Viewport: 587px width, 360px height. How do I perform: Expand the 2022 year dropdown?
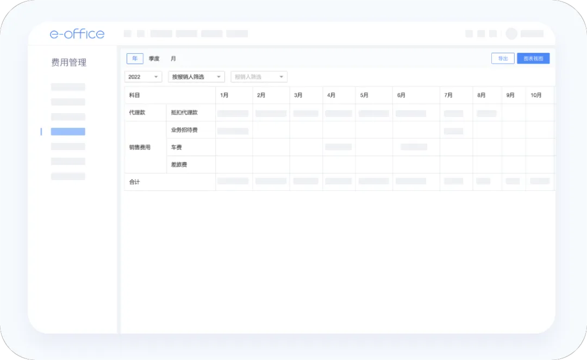pyautogui.click(x=143, y=77)
